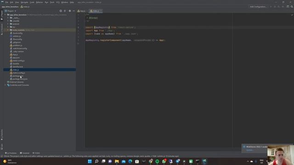
Task: Open the Windows Start menu
Action: point(90,161)
